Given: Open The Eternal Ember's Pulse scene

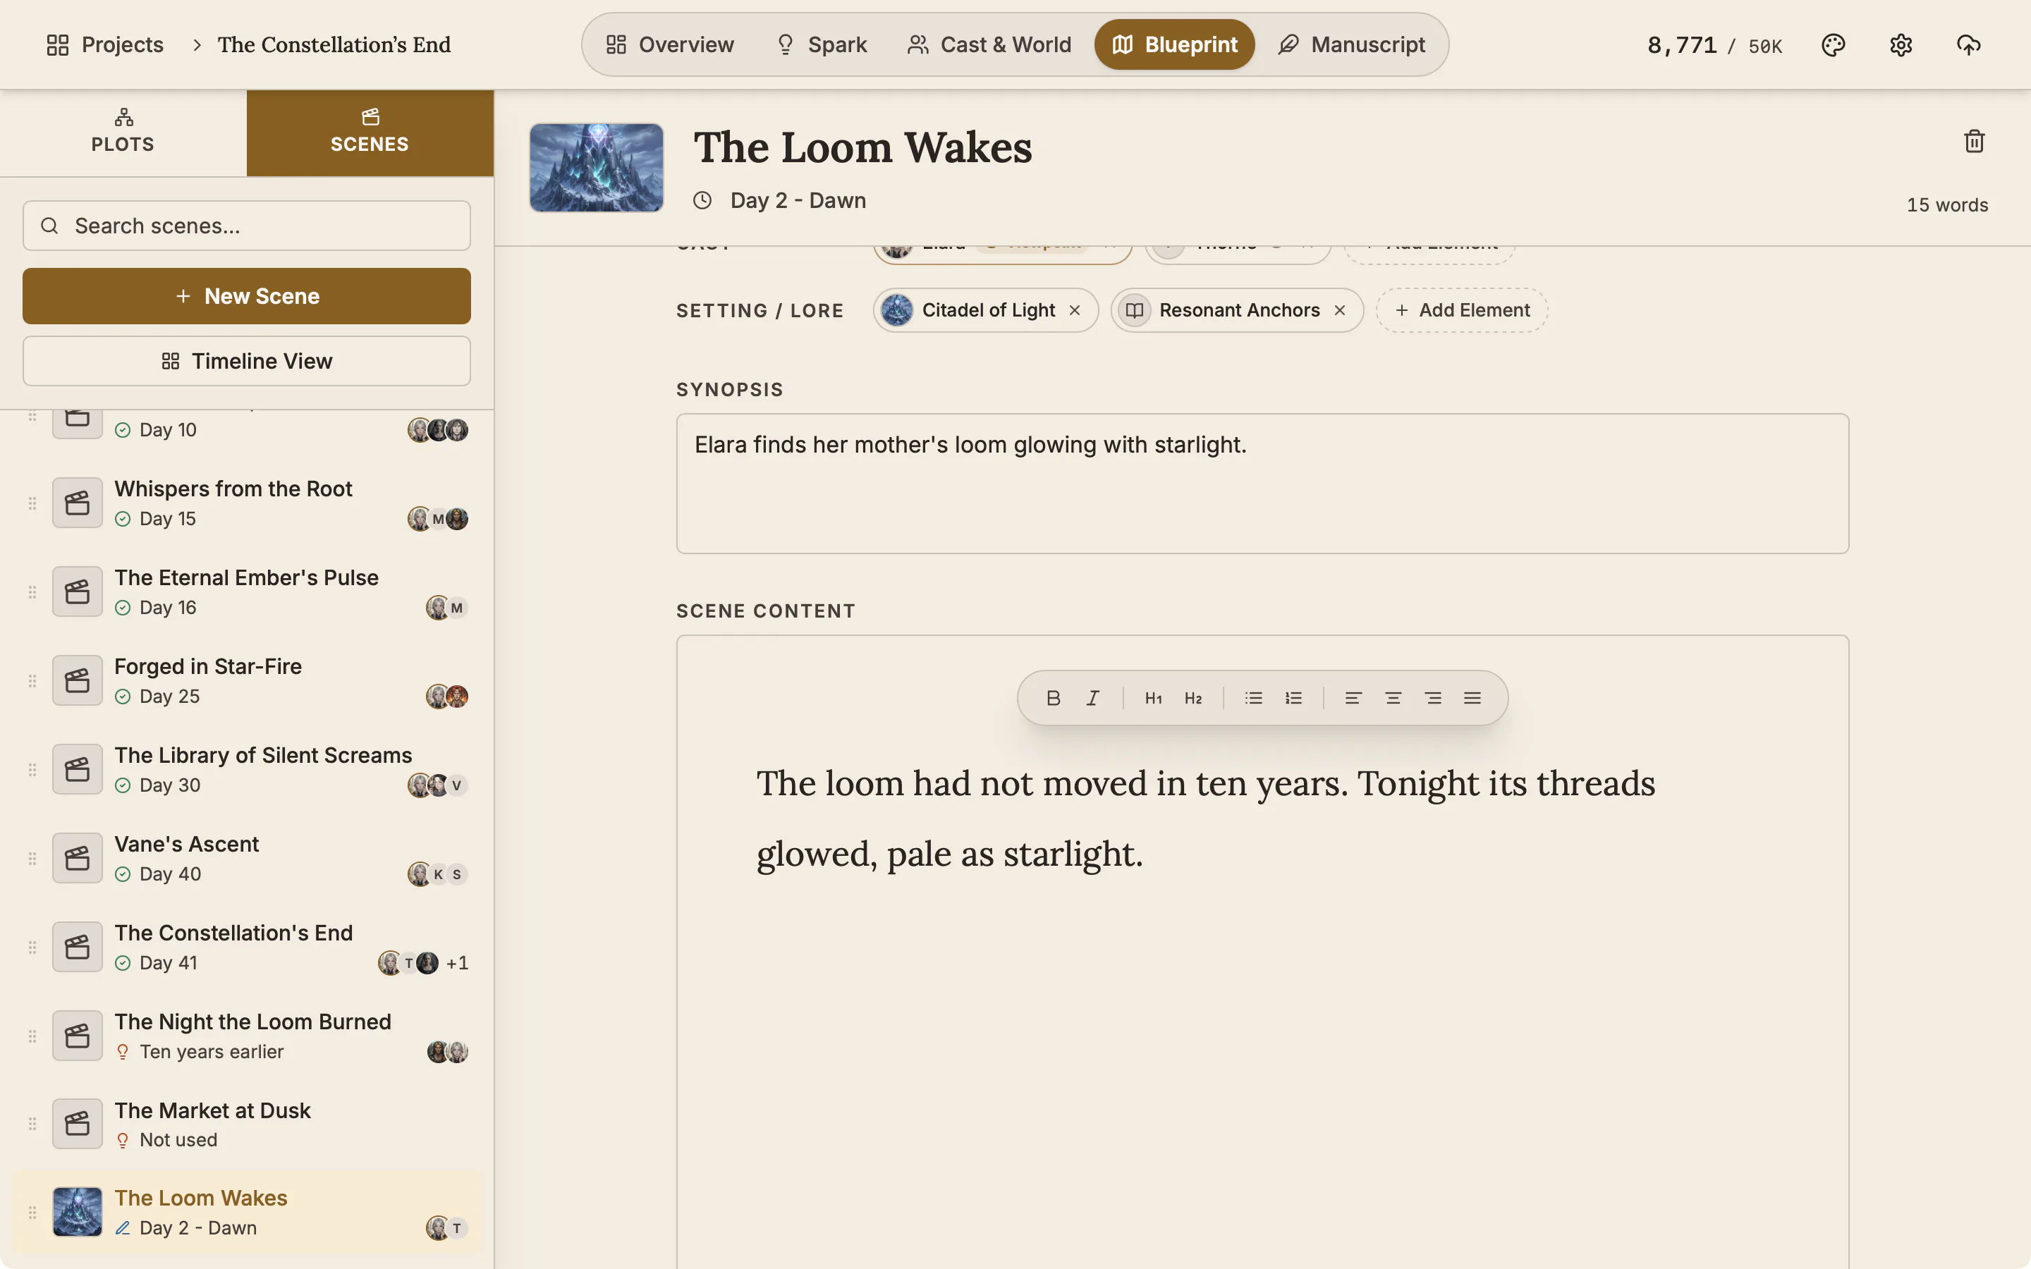Looking at the screenshot, I should tap(247, 591).
